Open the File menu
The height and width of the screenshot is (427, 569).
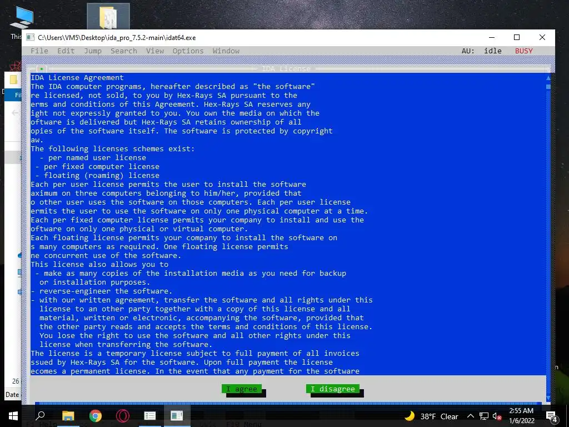point(39,51)
